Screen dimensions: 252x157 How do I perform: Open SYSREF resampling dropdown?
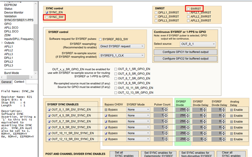coord(122,46)
